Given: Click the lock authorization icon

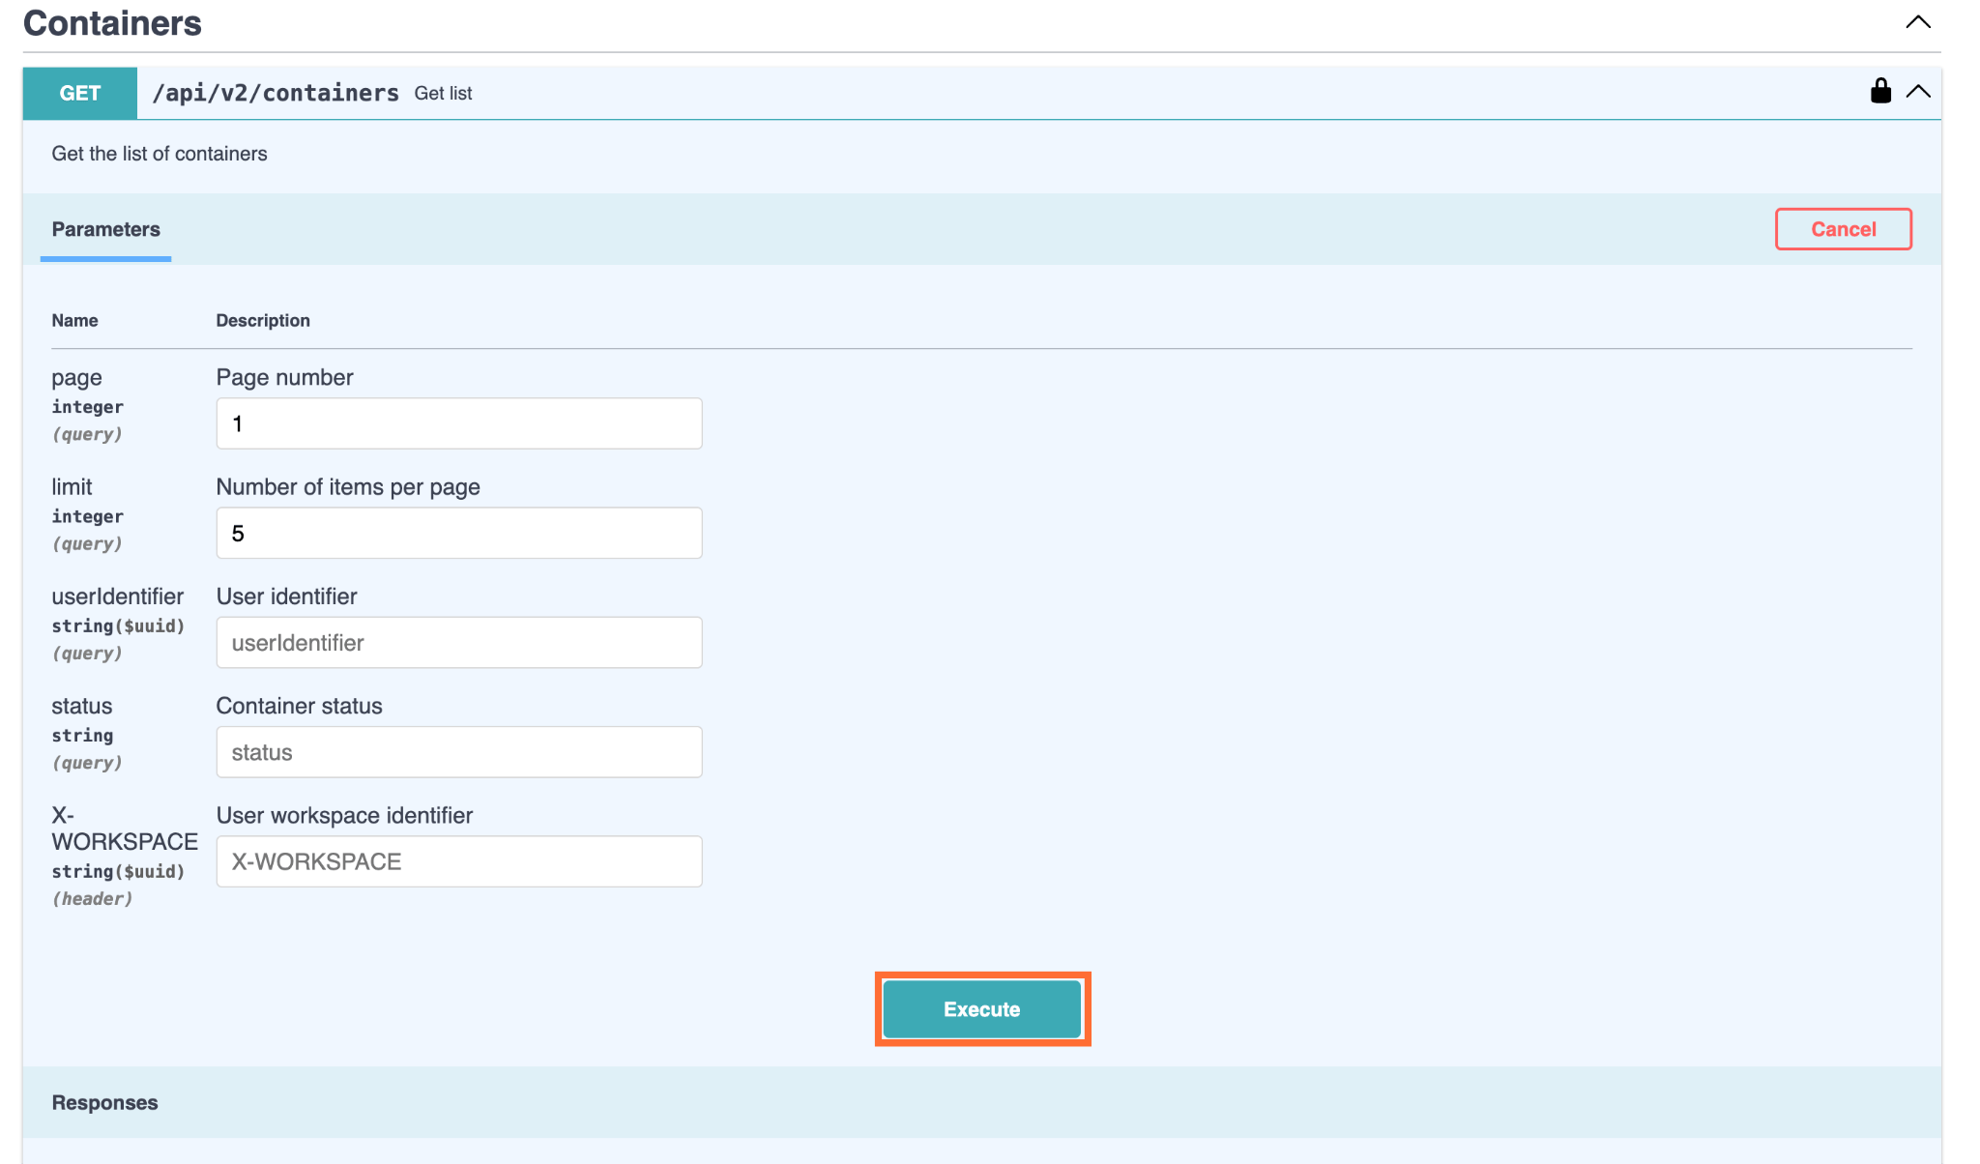Looking at the screenshot, I should [x=1880, y=91].
